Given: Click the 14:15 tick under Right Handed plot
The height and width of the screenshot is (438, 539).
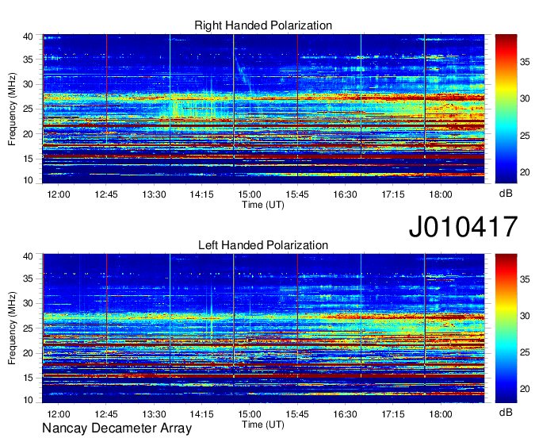Looking at the screenshot, I should pyautogui.click(x=202, y=194).
